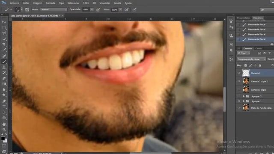Open the Filtro menu
274x154 pixels.
pos(86,3)
